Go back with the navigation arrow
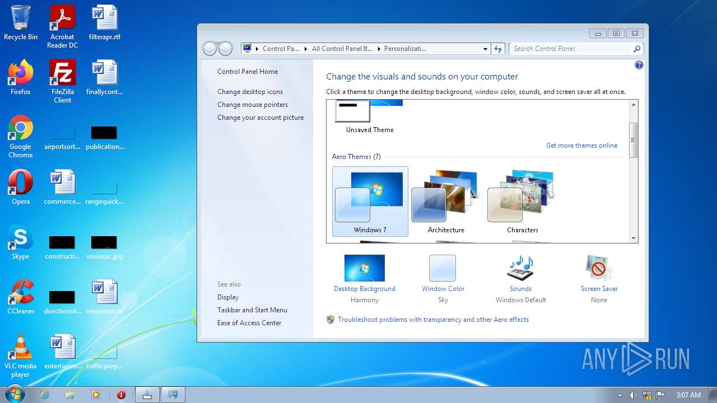Screen dimensions: 717x403 (x=209, y=49)
